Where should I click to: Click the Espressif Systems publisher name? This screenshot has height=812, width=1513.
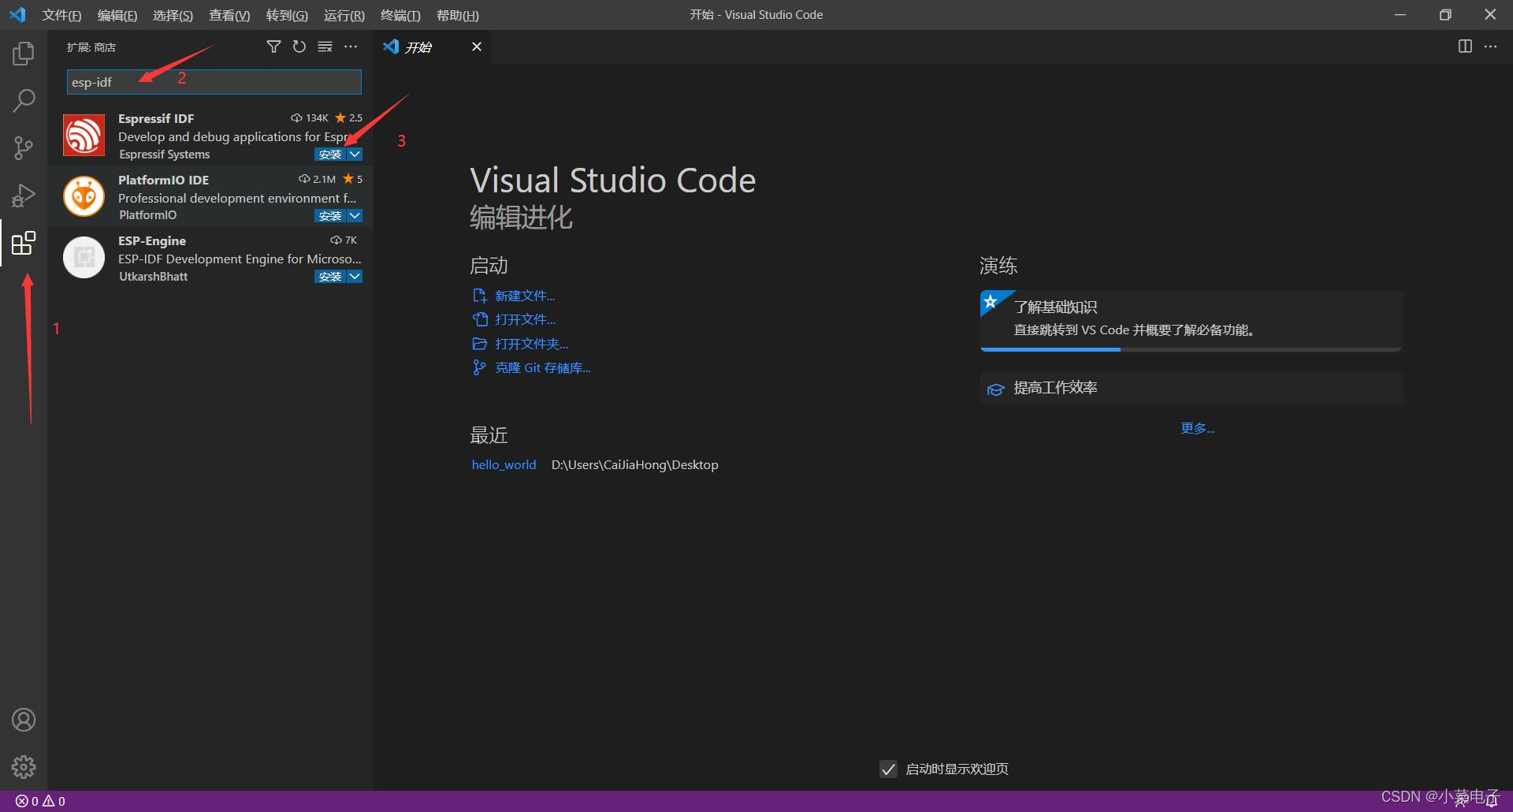click(x=165, y=155)
